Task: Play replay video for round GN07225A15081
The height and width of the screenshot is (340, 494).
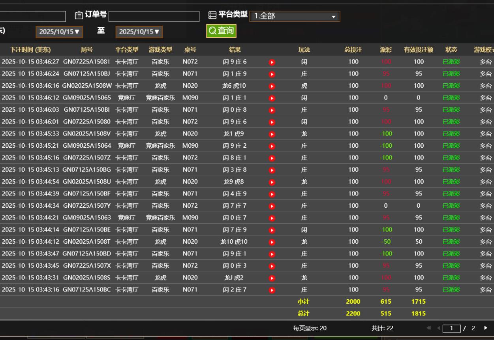Action: pyautogui.click(x=272, y=62)
